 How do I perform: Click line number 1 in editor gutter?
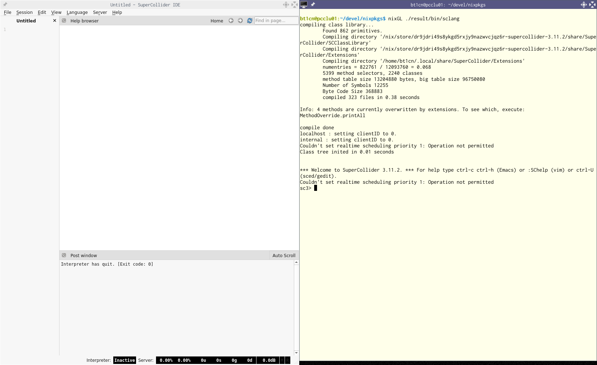[5, 30]
